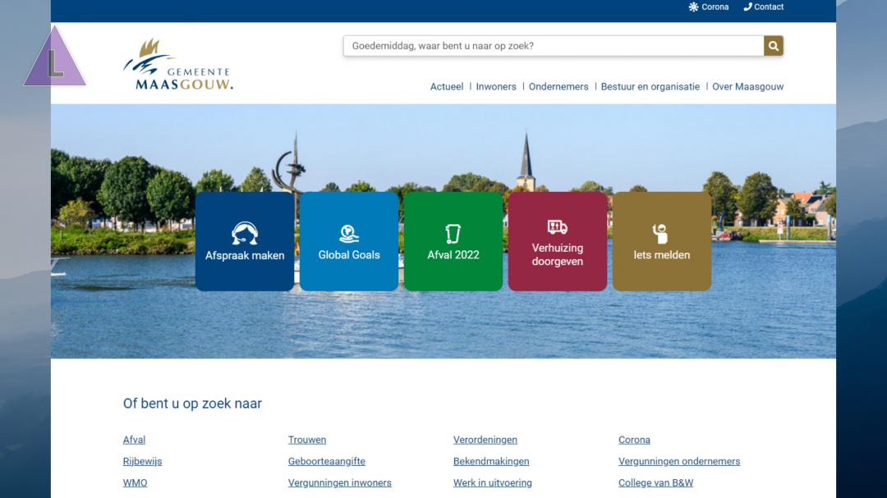Open the Bestuur en organisatie menu item
The width and height of the screenshot is (887, 498).
[x=650, y=86]
